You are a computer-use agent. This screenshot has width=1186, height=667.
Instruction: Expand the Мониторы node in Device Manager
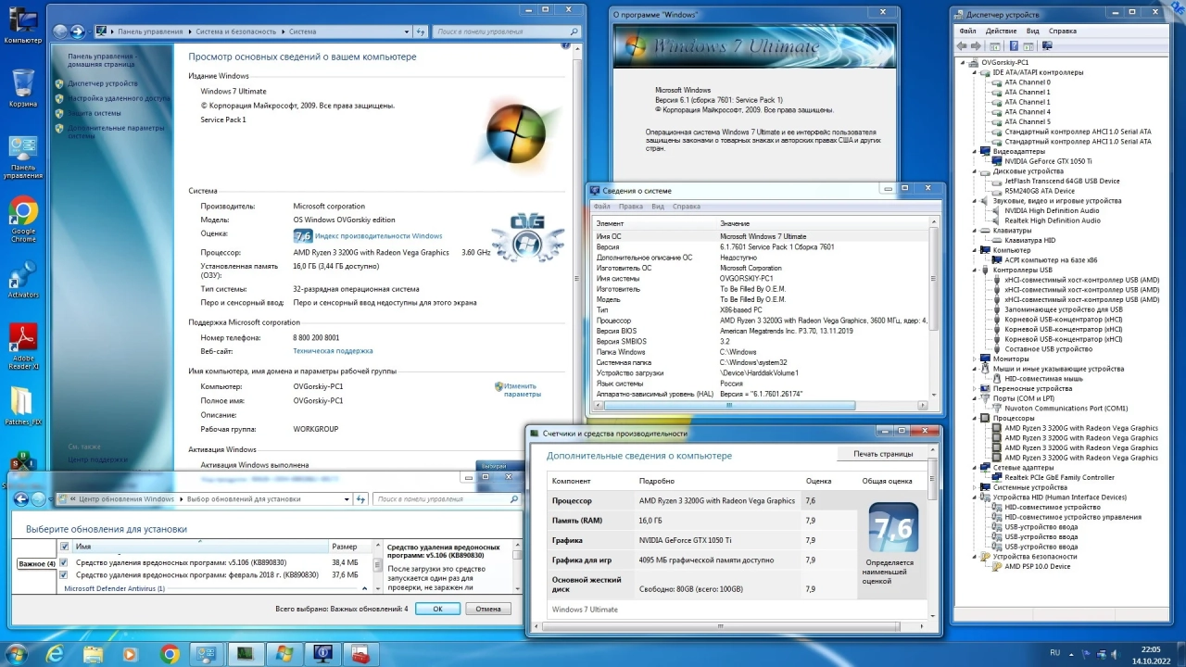975,359
